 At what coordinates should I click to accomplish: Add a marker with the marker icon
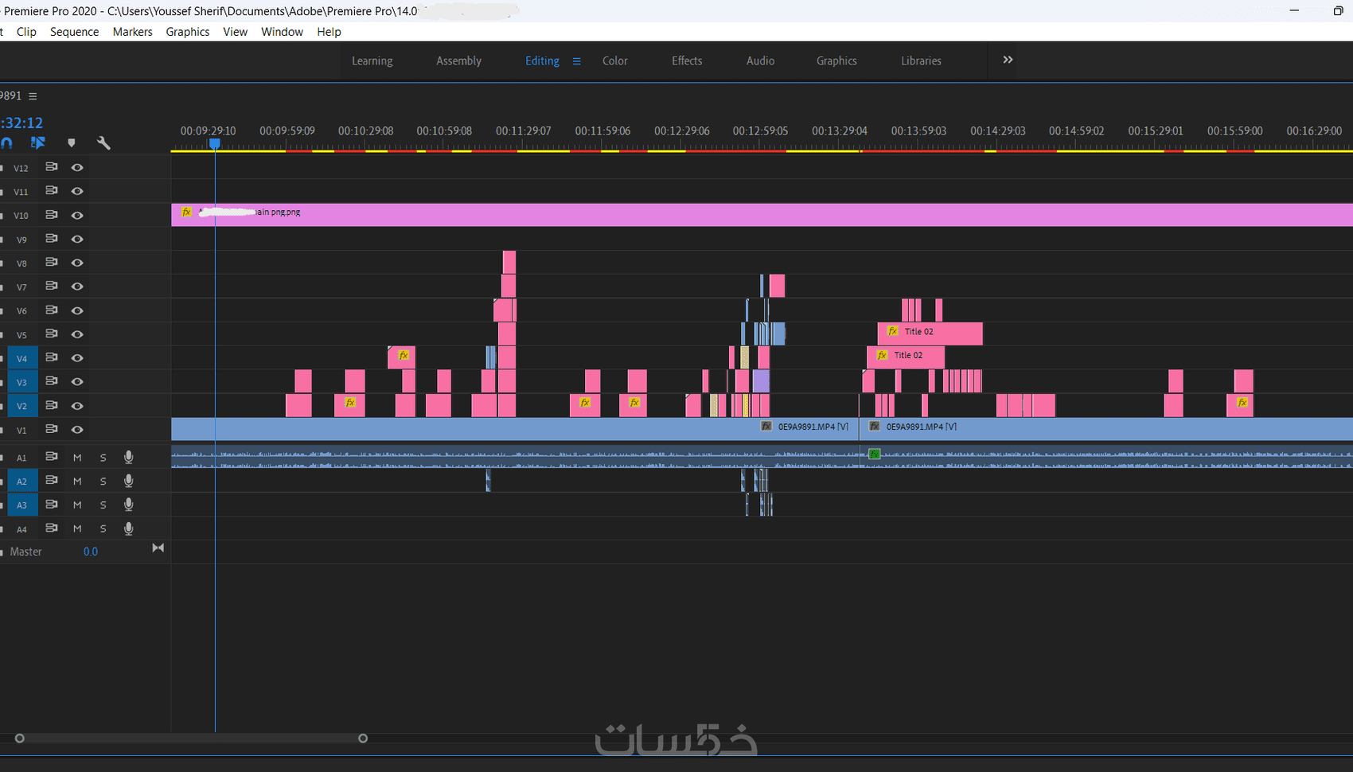click(72, 143)
